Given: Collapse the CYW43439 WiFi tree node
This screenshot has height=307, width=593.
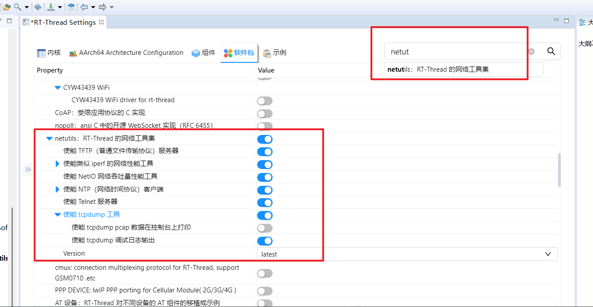Looking at the screenshot, I should (x=58, y=88).
